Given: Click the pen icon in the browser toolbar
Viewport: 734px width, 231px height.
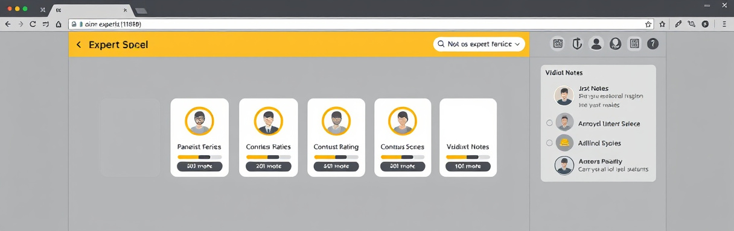Looking at the screenshot, I should click(x=678, y=24).
